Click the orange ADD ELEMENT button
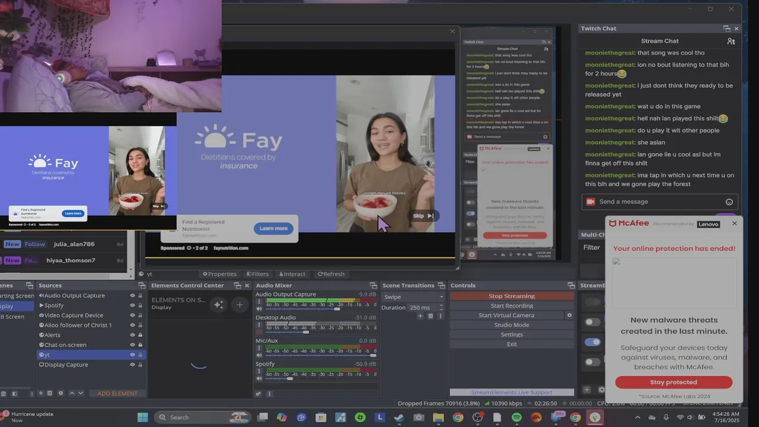This screenshot has height=427, width=759. click(x=117, y=393)
